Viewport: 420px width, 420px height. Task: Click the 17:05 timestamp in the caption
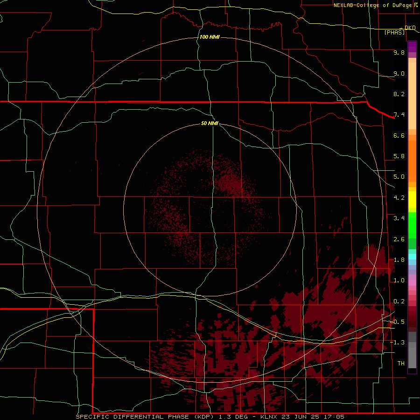(333, 417)
